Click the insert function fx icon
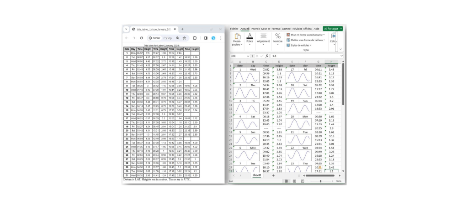 [267, 56]
